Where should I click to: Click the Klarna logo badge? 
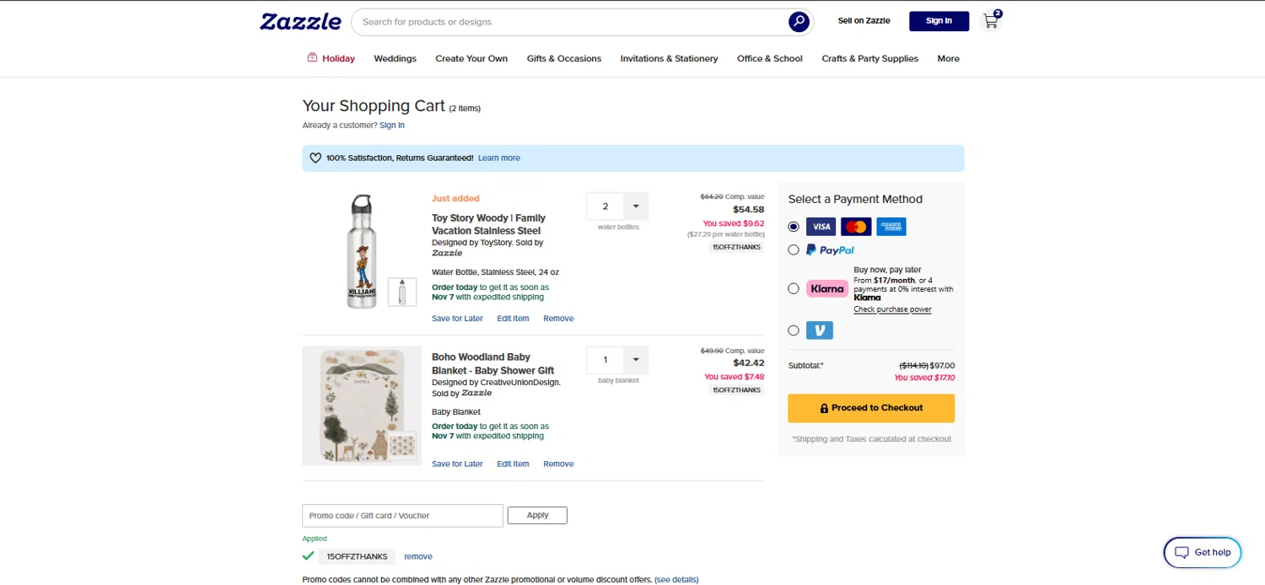pyautogui.click(x=826, y=288)
